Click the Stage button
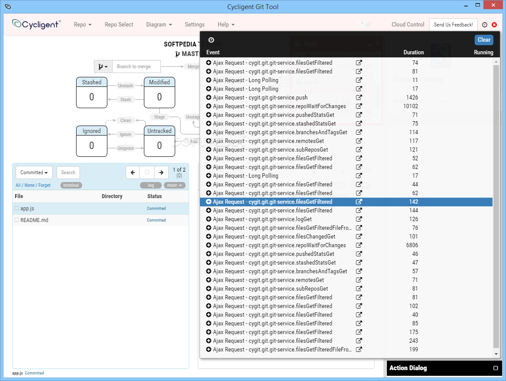The width and height of the screenshot is (506, 381). 160,117
